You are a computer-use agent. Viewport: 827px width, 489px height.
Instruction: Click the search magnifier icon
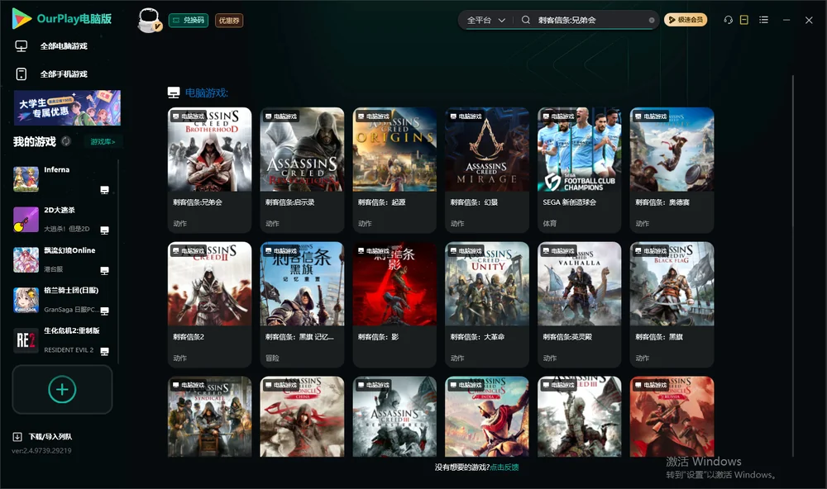[526, 20]
